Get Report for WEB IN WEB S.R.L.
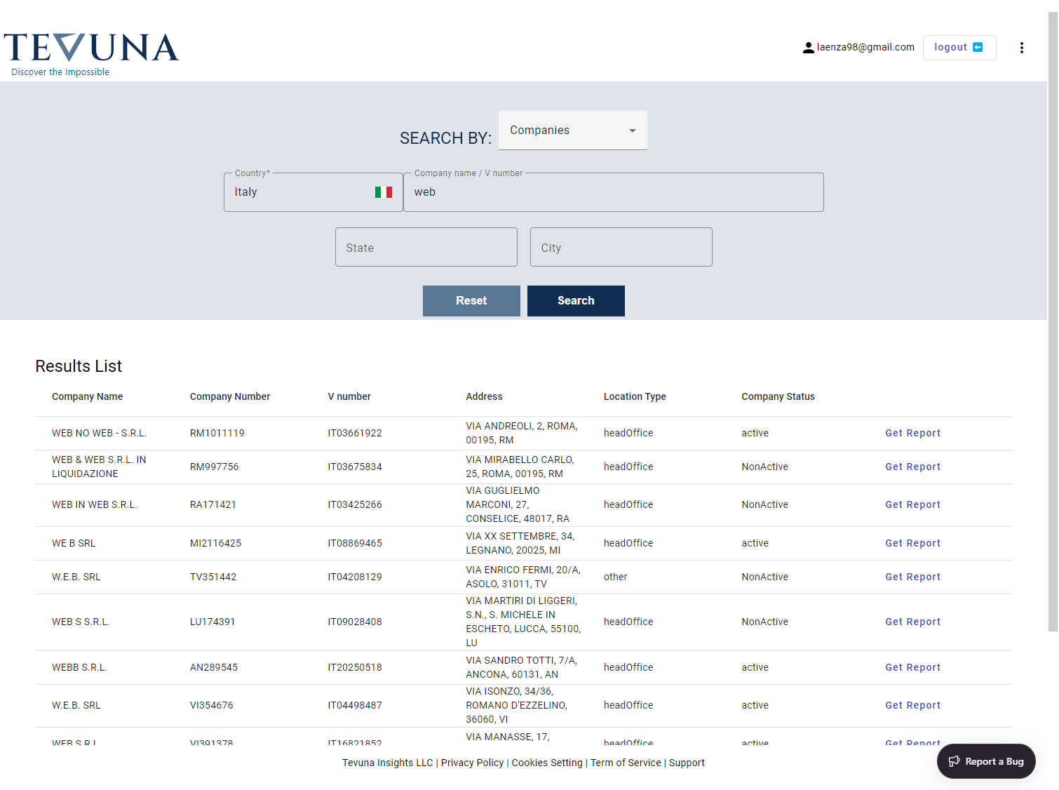The image size is (1059, 790). pos(912,505)
